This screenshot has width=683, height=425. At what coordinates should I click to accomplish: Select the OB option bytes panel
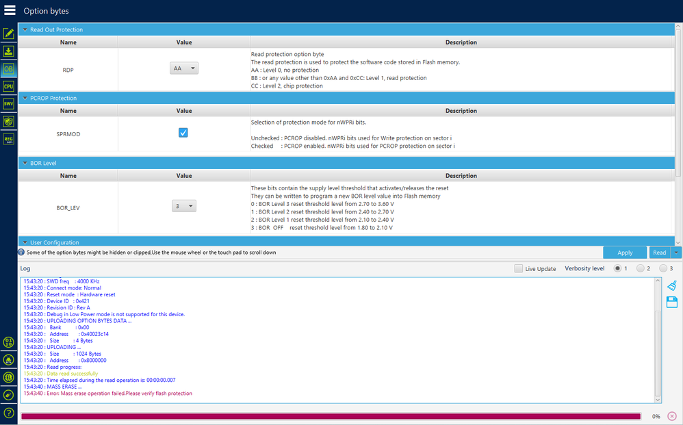click(9, 69)
